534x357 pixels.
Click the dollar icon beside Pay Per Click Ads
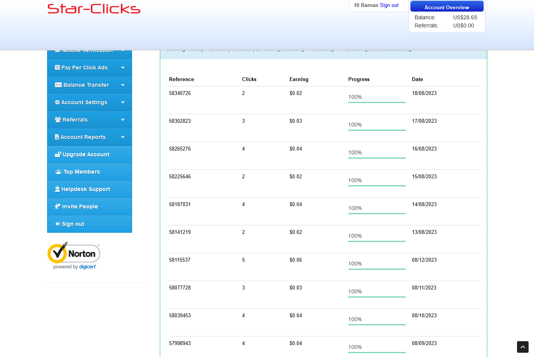[x=57, y=68]
